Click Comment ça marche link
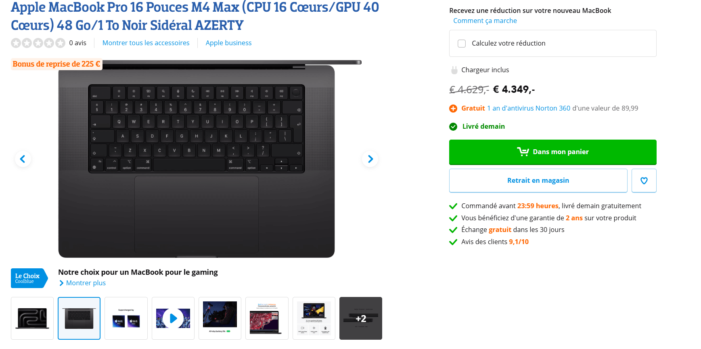701x349 pixels. 485,21
